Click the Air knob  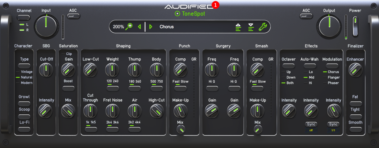click(x=135, y=111)
